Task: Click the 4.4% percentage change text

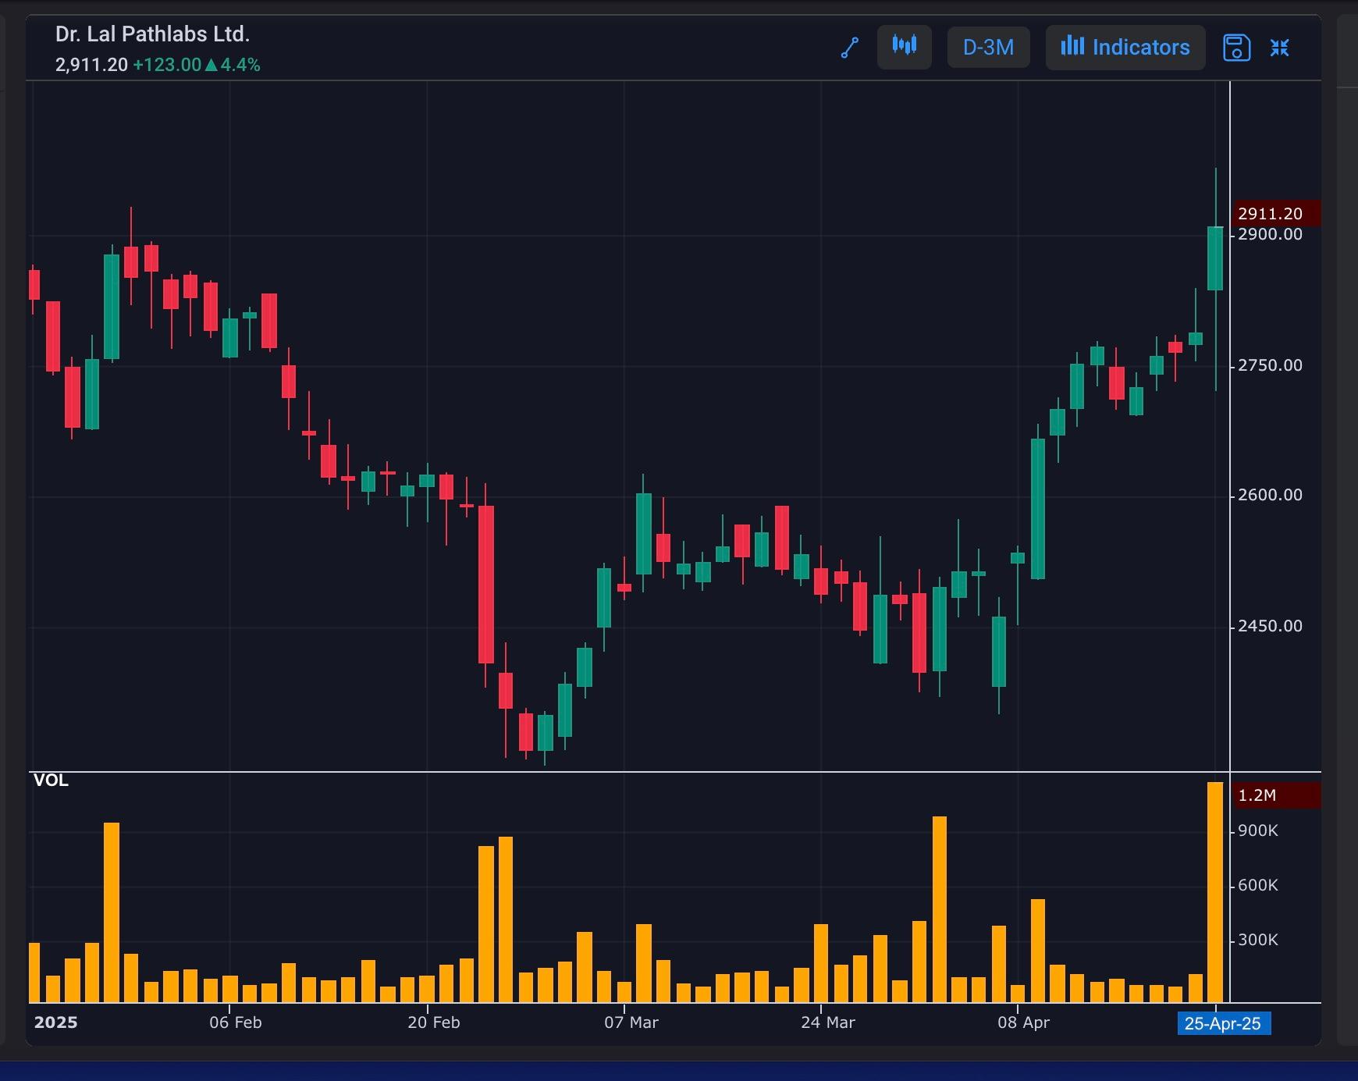Action: (x=240, y=65)
